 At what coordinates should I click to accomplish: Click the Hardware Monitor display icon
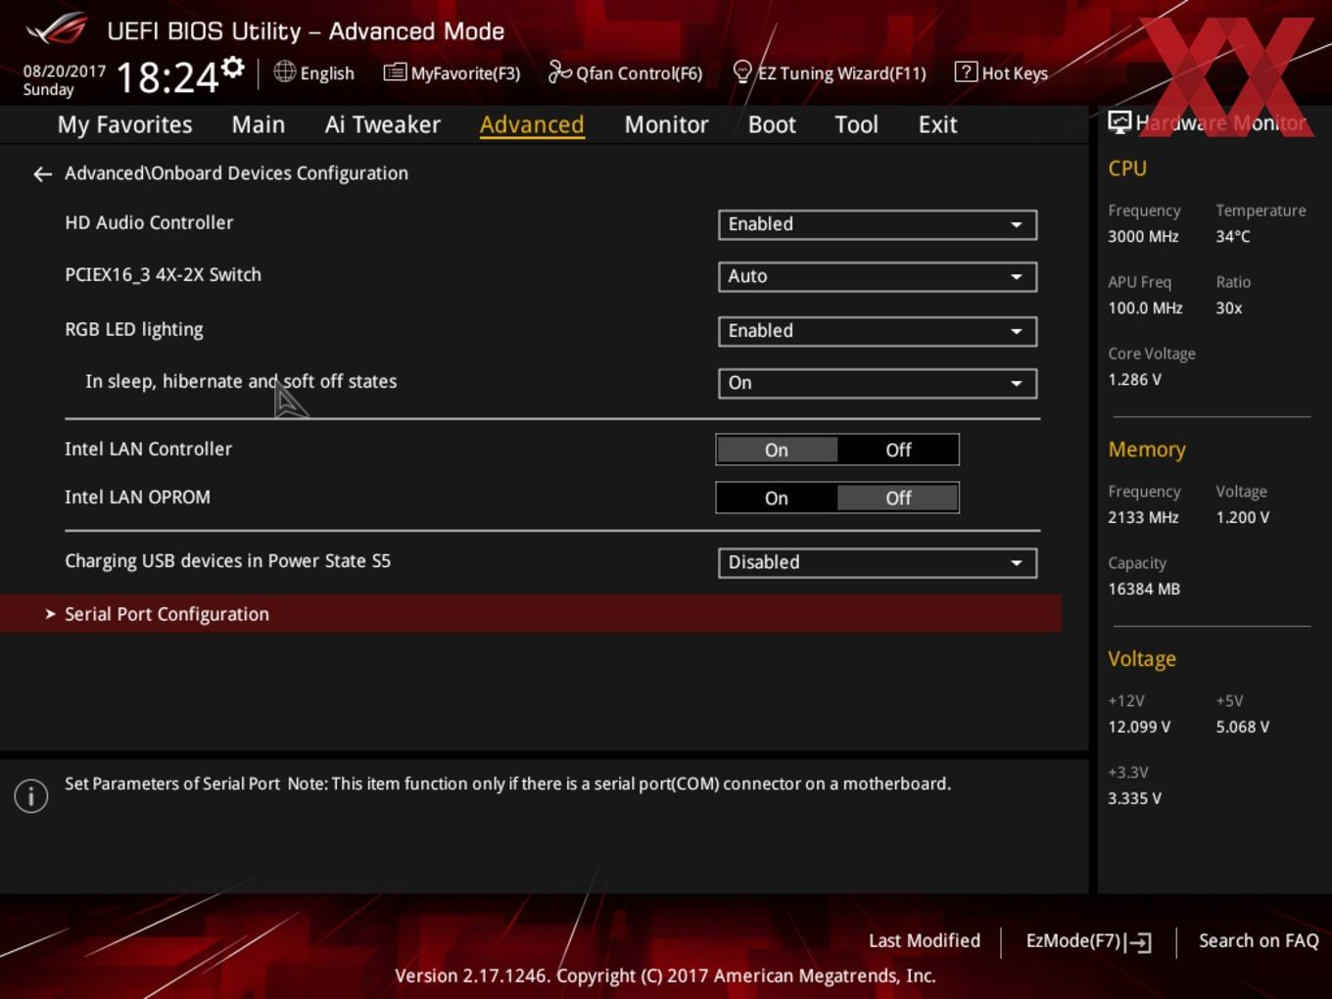point(1119,122)
